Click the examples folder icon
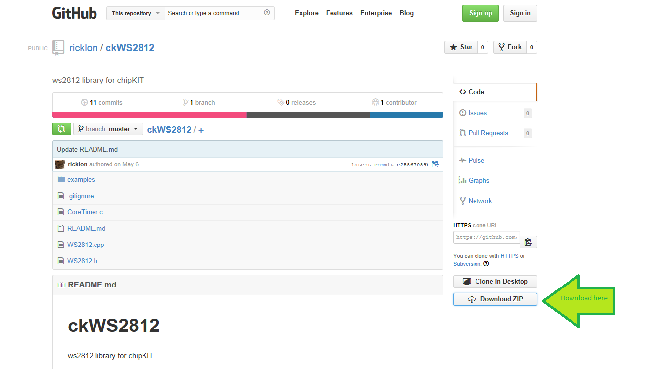Viewport: 667px width, 369px height. pos(61,179)
